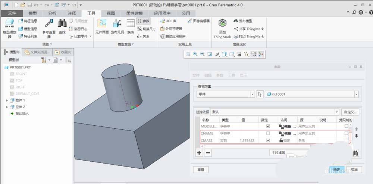Open the Component Interface tool
Viewport: 373px width, 184px height.
point(102,23)
